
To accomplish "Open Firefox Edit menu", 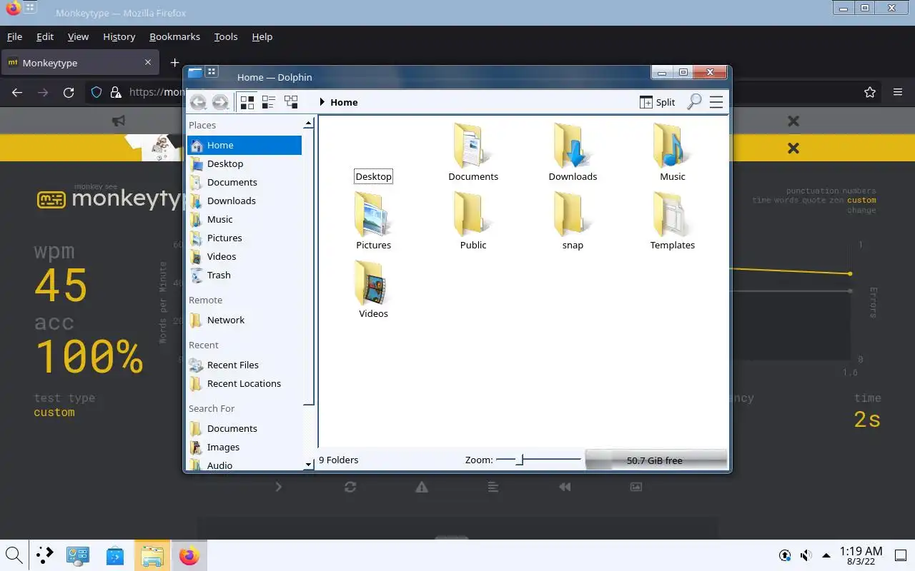I will (x=45, y=36).
